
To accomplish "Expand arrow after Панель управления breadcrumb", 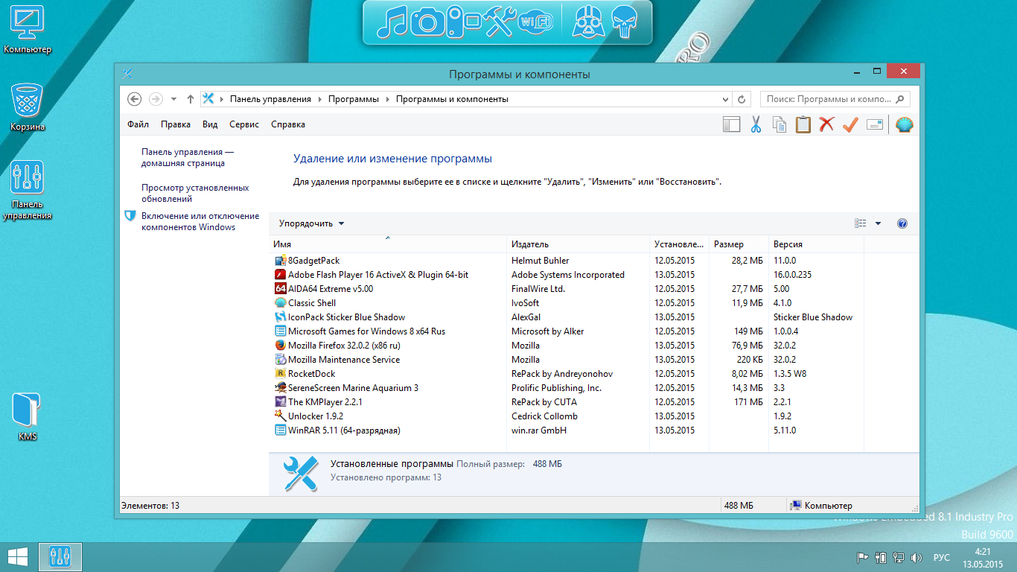I will [319, 99].
